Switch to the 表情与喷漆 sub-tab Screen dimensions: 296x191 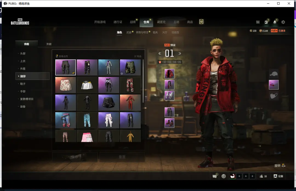(x=142, y=32)
